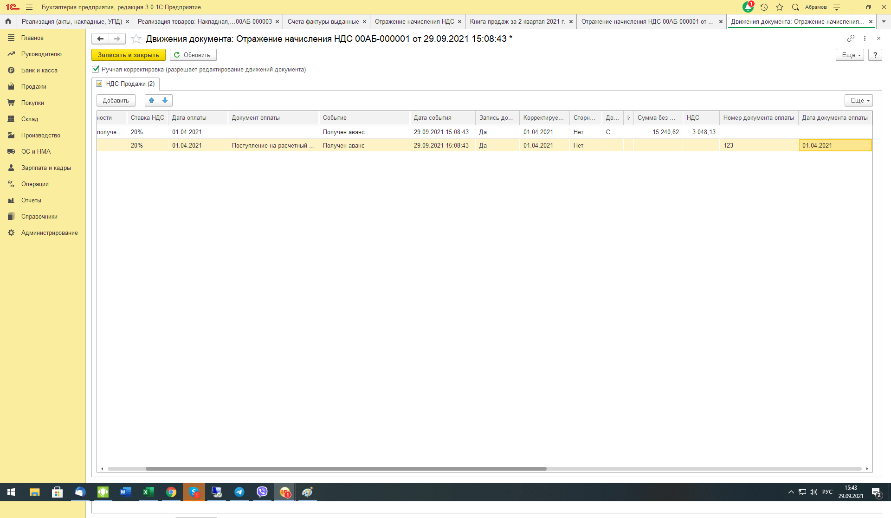Open Банк и касса section

pyautogui.click(x=39, y=70)
